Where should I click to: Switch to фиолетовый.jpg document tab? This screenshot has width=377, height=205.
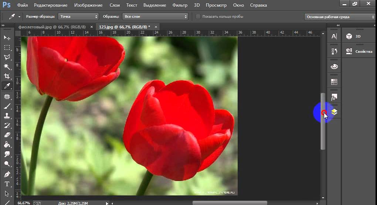point(52,27)
